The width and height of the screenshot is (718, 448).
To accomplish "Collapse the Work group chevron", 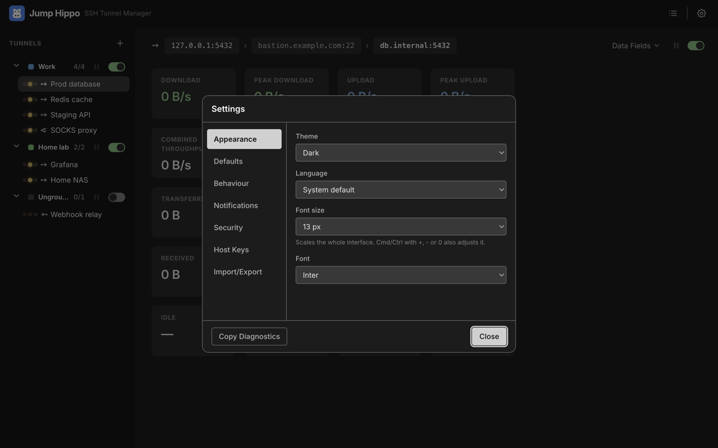I will pos(16,66).
